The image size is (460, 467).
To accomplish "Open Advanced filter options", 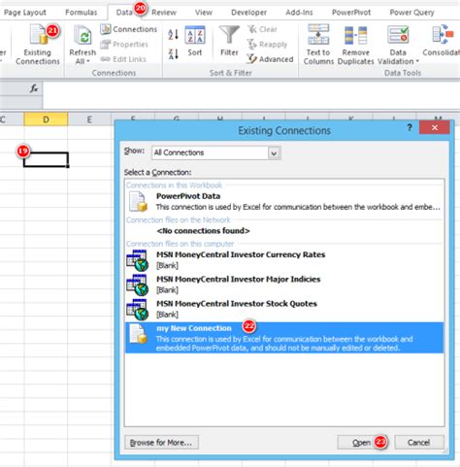I will tap(270, 59).
